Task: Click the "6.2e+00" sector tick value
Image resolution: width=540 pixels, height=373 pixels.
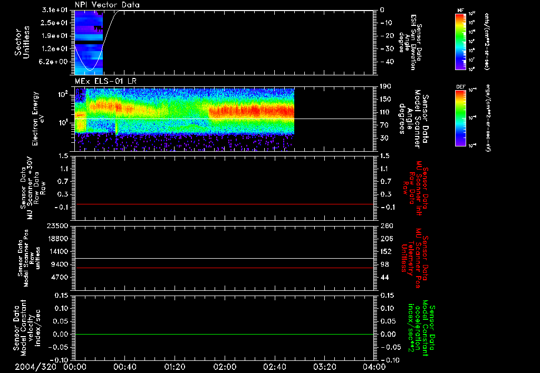Action: pos(54,62)
